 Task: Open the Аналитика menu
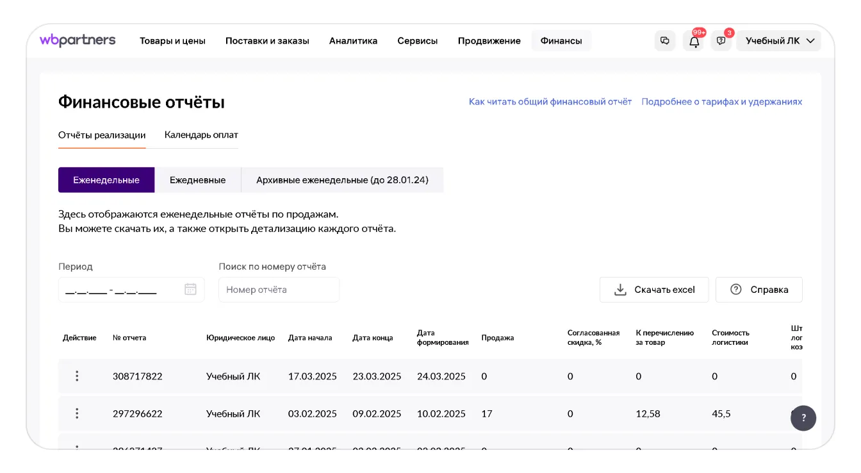coord(353,41)
